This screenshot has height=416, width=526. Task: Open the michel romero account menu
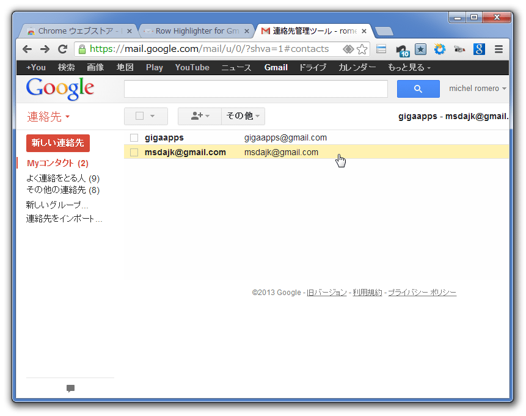[x=478, y=88]
